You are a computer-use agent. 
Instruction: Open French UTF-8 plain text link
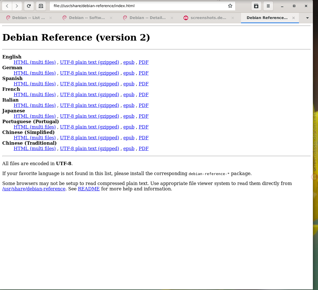[90, 94]
